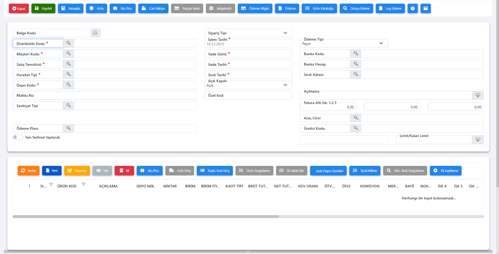Image resolution: width=499 pixels, height=254 pixels.
Task: Toggle Tam Teslimat Yapılacak switch
Action: pyautogui.click(x=18, y=137)
